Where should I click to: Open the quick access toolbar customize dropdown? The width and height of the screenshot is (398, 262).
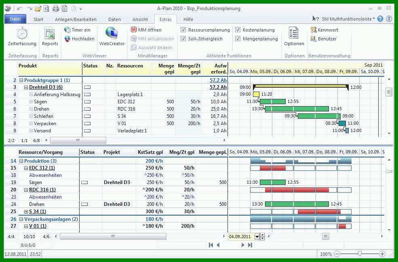coord(81,9)
